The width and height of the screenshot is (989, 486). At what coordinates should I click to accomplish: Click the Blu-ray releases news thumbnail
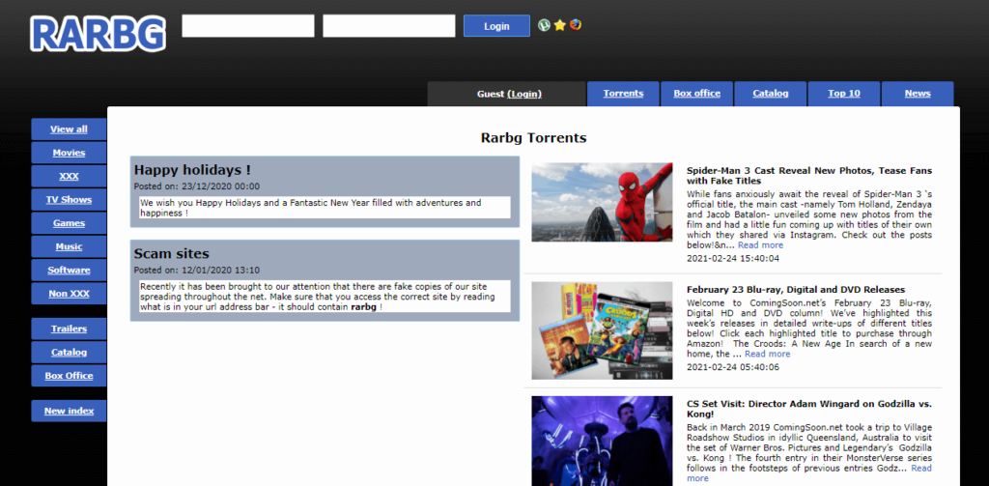click(x=602, y=330)
